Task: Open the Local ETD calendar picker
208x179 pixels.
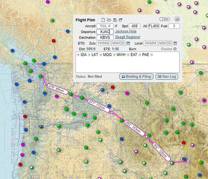Action: tap(175, 43)
